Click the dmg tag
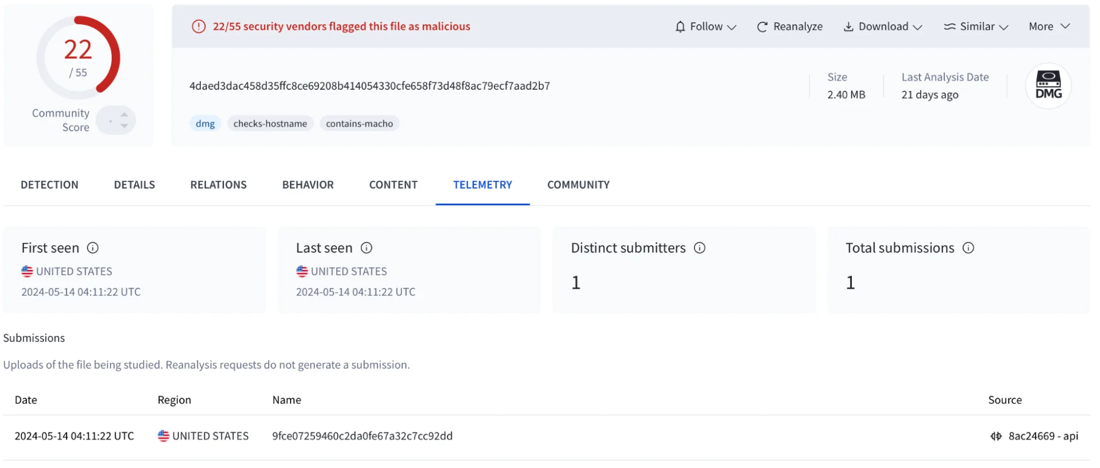The height and width of the screenshot is (468, 1100). tap(205, 123)
